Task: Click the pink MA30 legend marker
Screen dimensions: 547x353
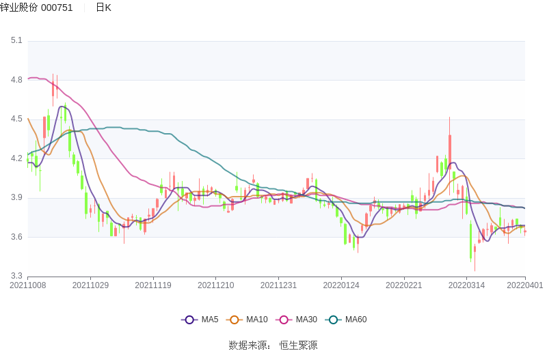Action: [x=284, y=320]
